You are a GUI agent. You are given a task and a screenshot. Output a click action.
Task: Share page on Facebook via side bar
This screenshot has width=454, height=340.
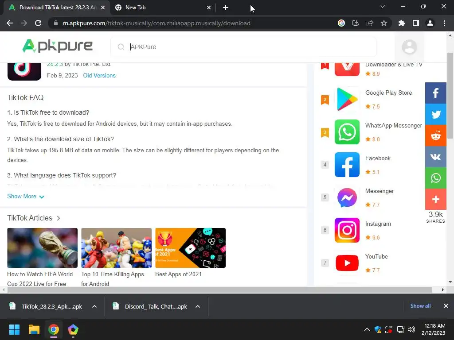pyautogui.click(x=435, y=93)
